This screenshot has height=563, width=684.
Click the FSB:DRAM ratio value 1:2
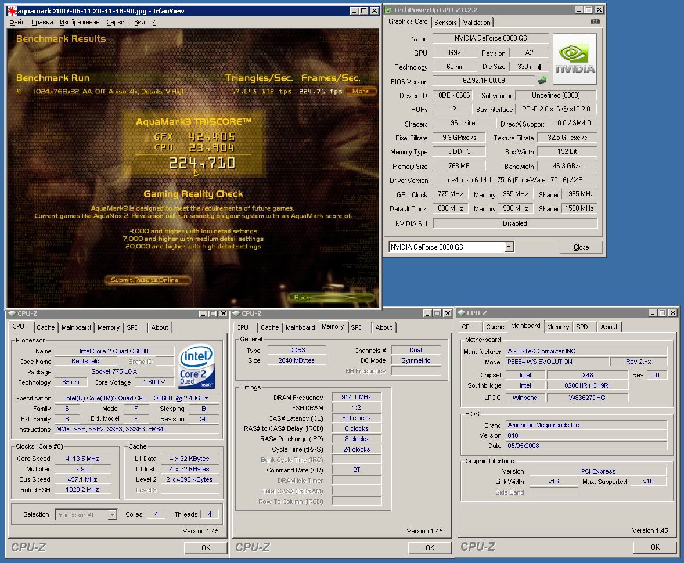(357, 408)
